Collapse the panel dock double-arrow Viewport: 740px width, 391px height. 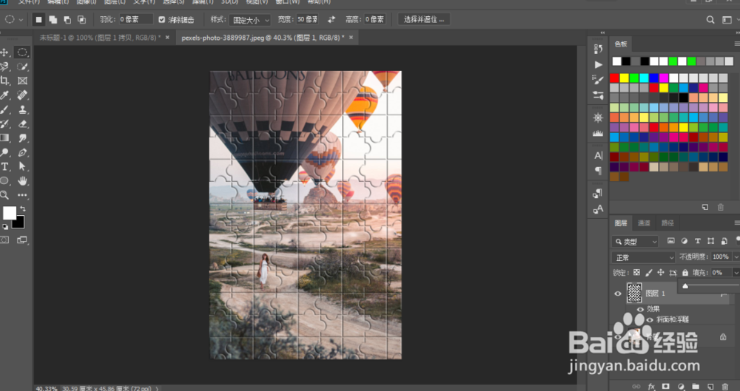click(x=602, y=33)
